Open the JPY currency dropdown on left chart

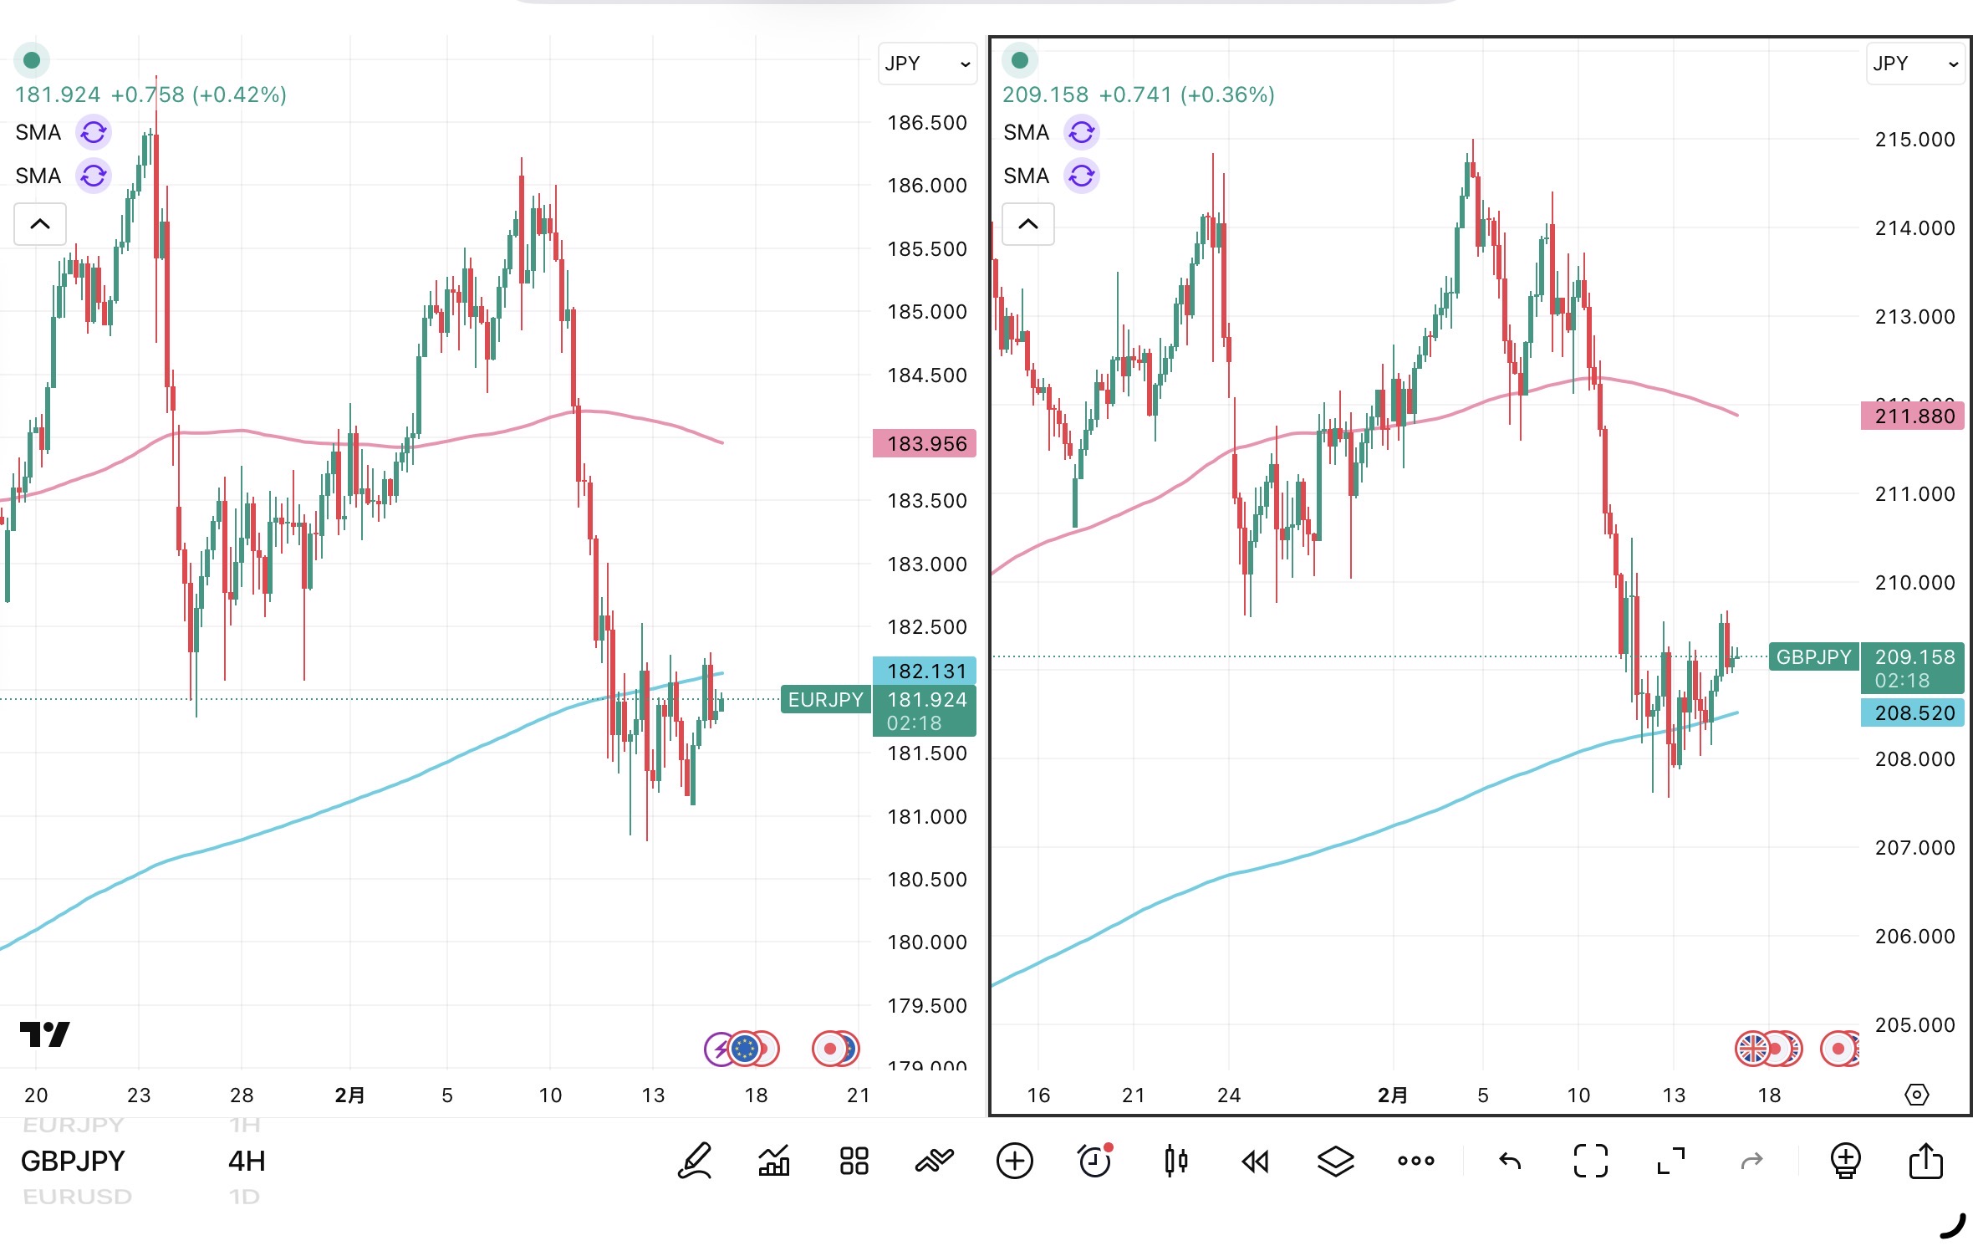[x=926, y=64]
